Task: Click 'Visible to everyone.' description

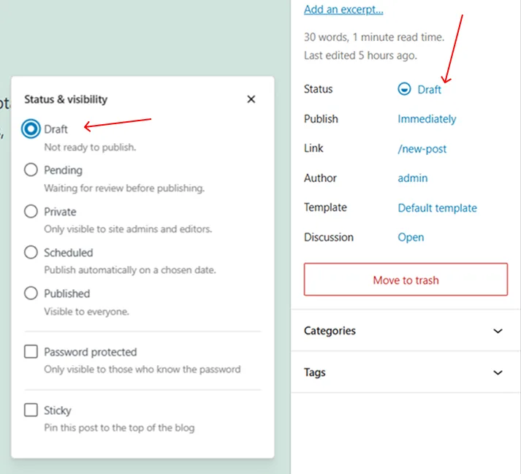Action: point(86,311)
